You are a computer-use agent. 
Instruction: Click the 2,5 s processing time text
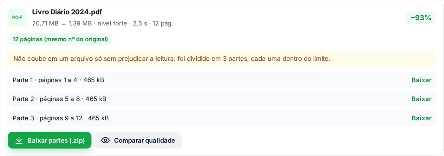(x=140, y=23)
